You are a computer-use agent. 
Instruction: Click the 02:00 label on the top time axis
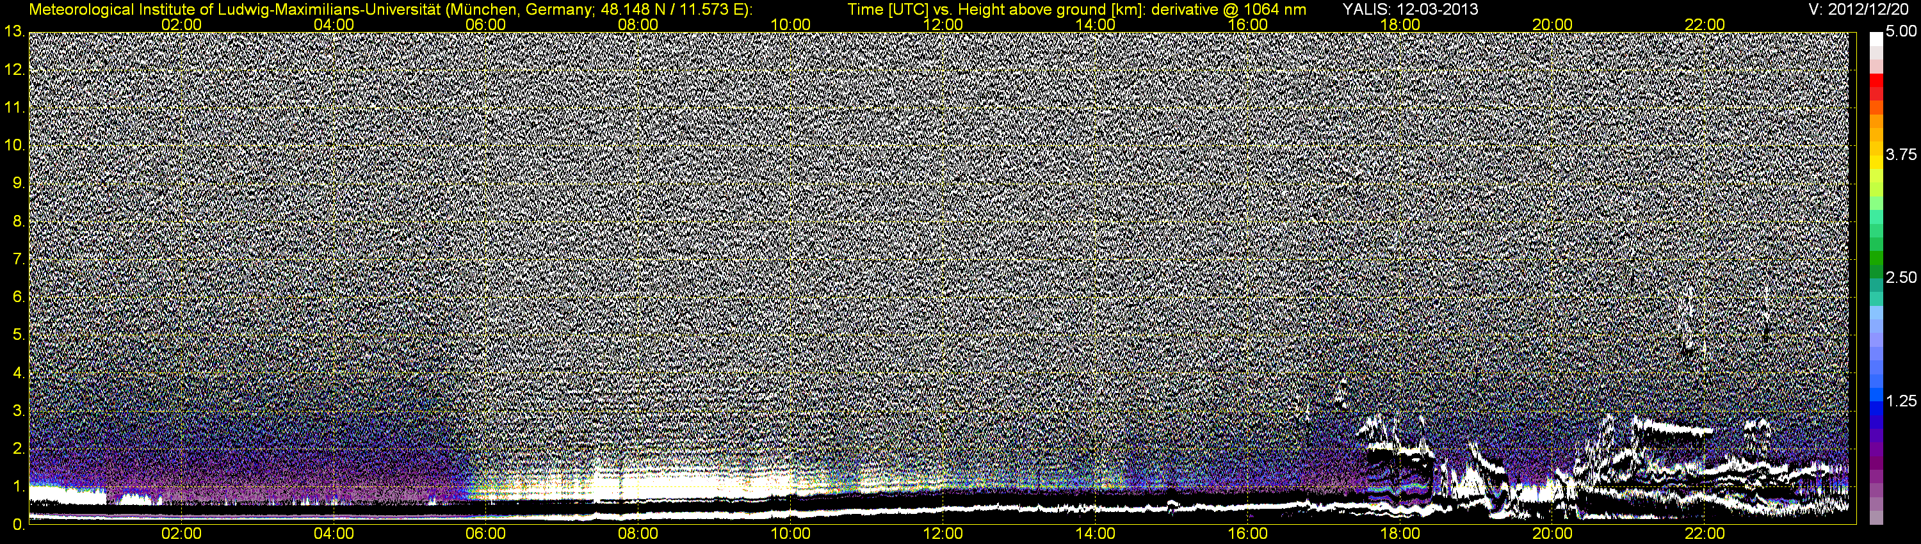pos(181,24)
